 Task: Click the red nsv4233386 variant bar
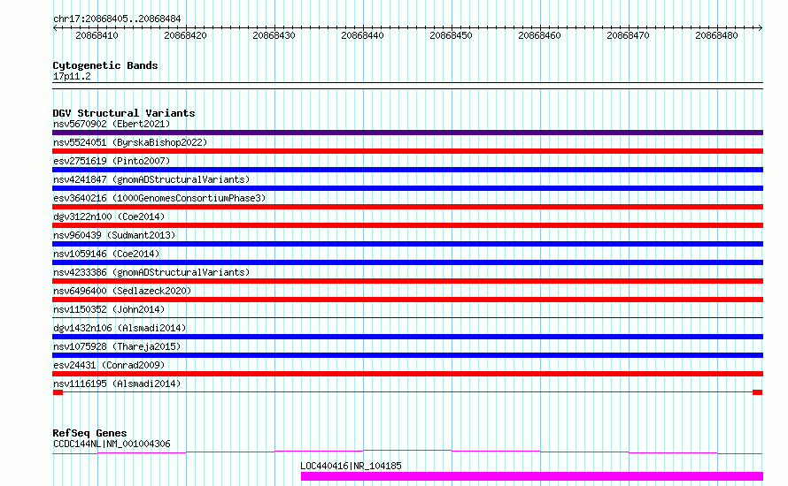coord(407,281)
